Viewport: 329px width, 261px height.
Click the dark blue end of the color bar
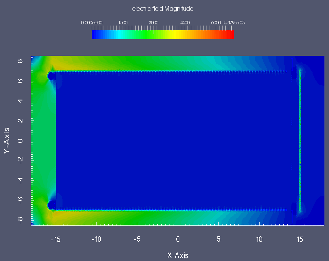point(95,35)
